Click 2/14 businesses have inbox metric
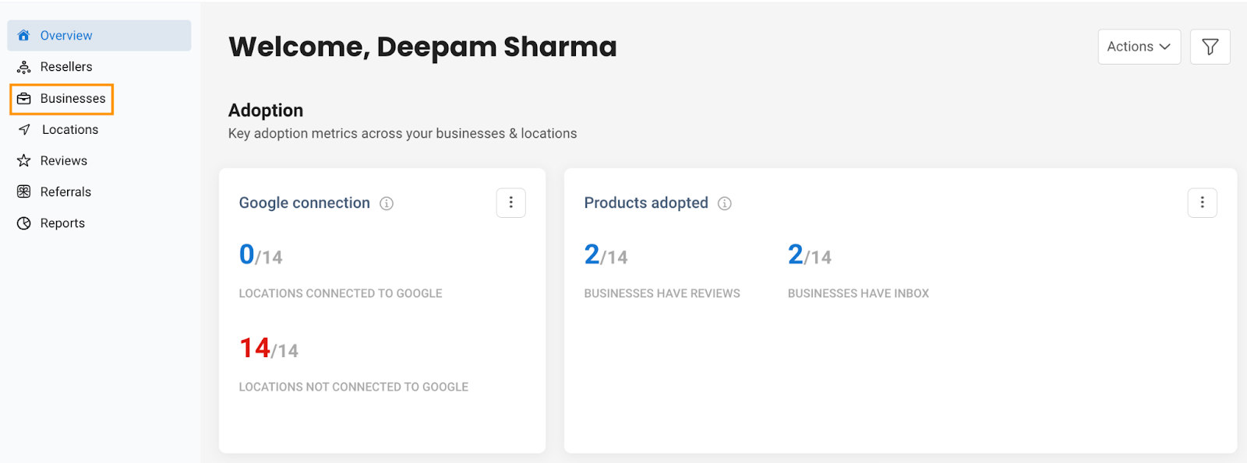Viewport: 1247px width, 463px height. 810,255
